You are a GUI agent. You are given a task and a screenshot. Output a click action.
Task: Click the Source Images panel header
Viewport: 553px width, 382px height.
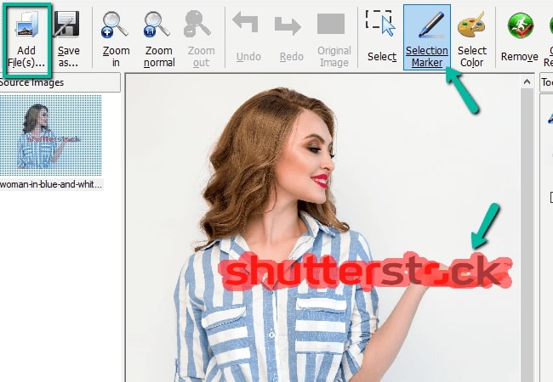click(60, 82)
